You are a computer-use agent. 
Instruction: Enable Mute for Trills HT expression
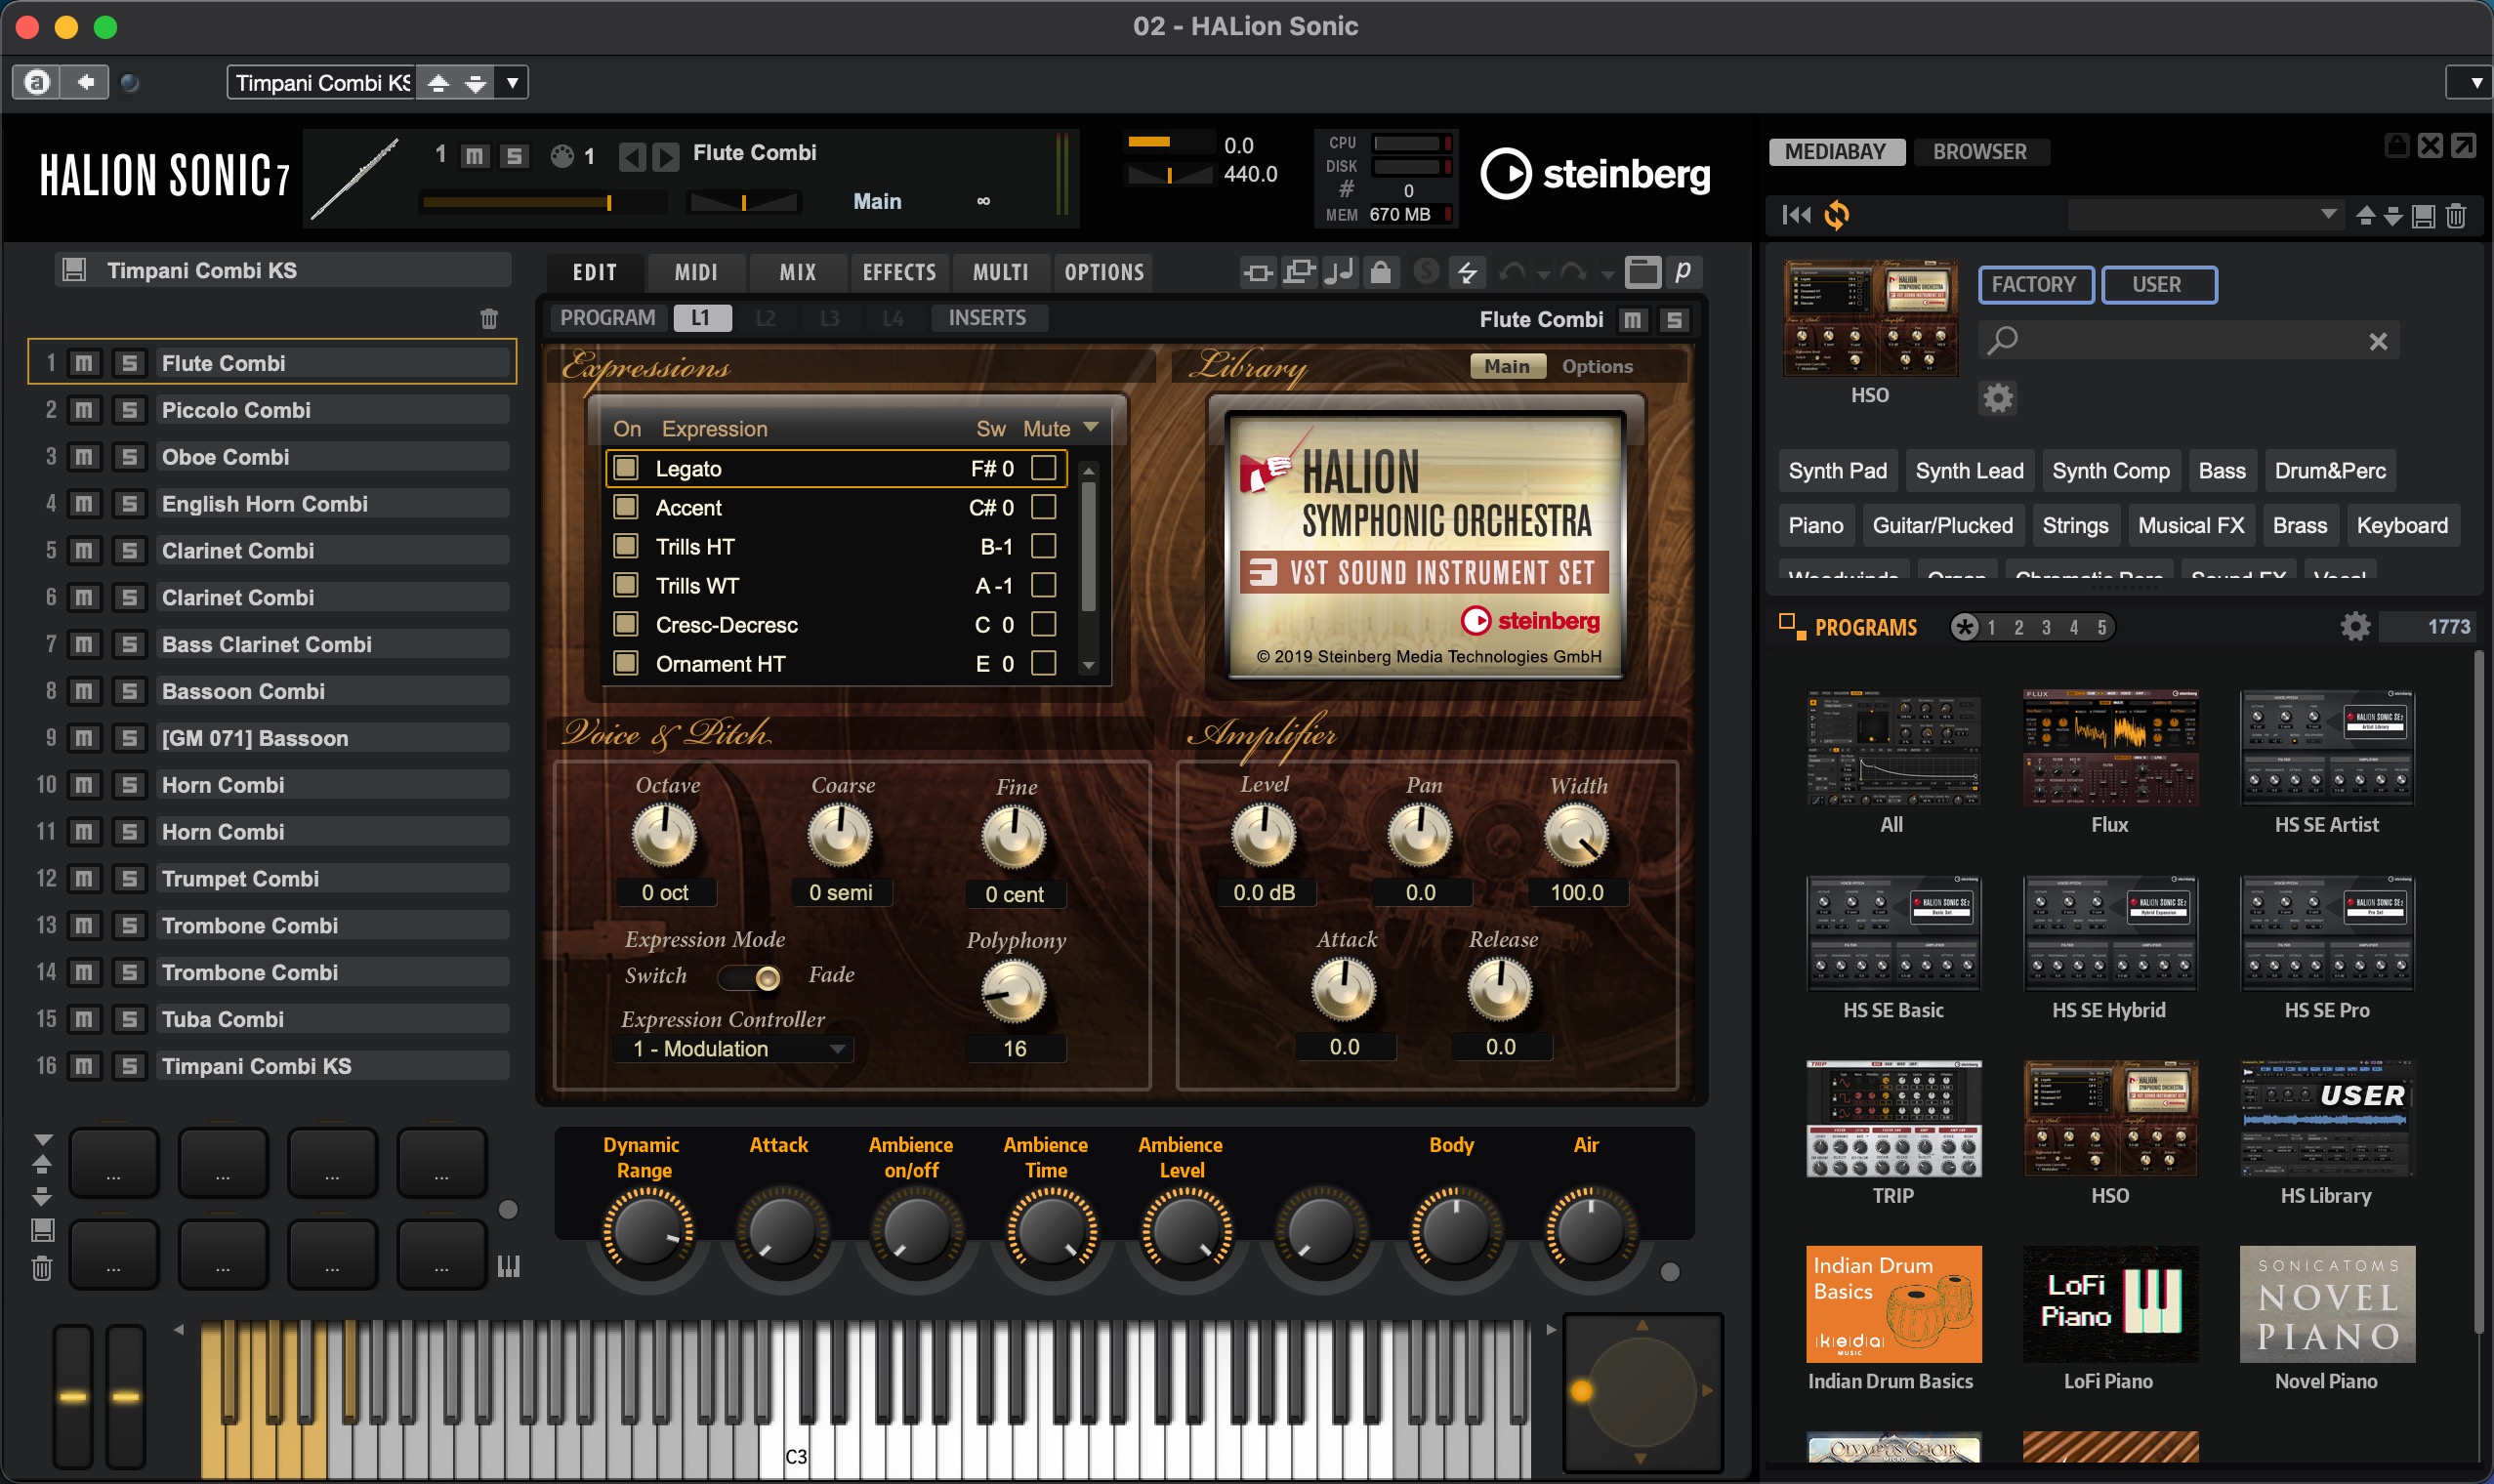[1044, 546]
